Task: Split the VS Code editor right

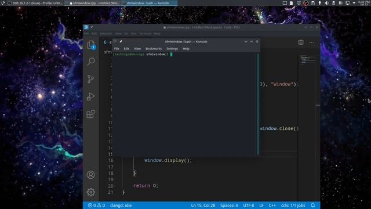Action: click(301, 42)
